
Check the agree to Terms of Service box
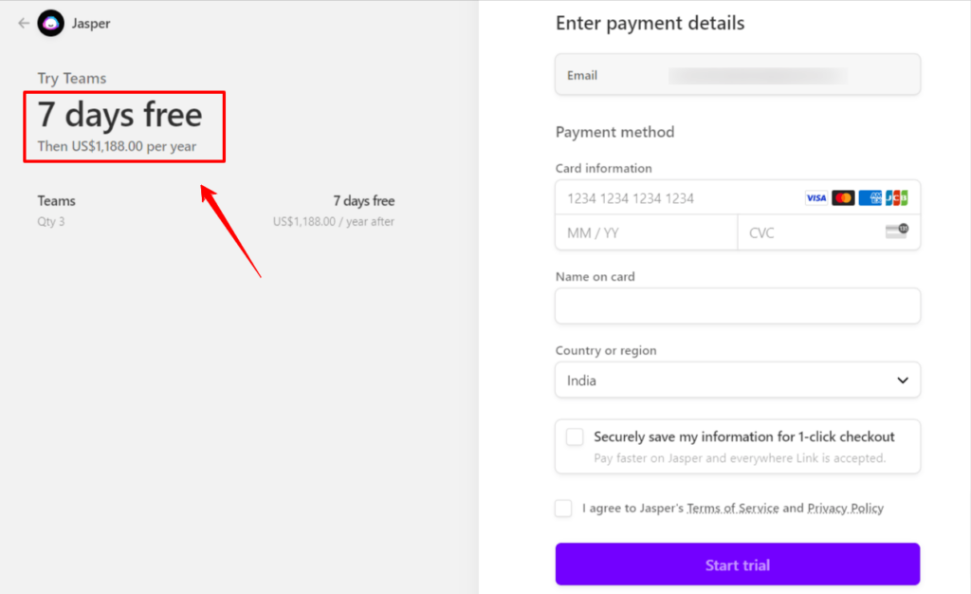point(563,509)
